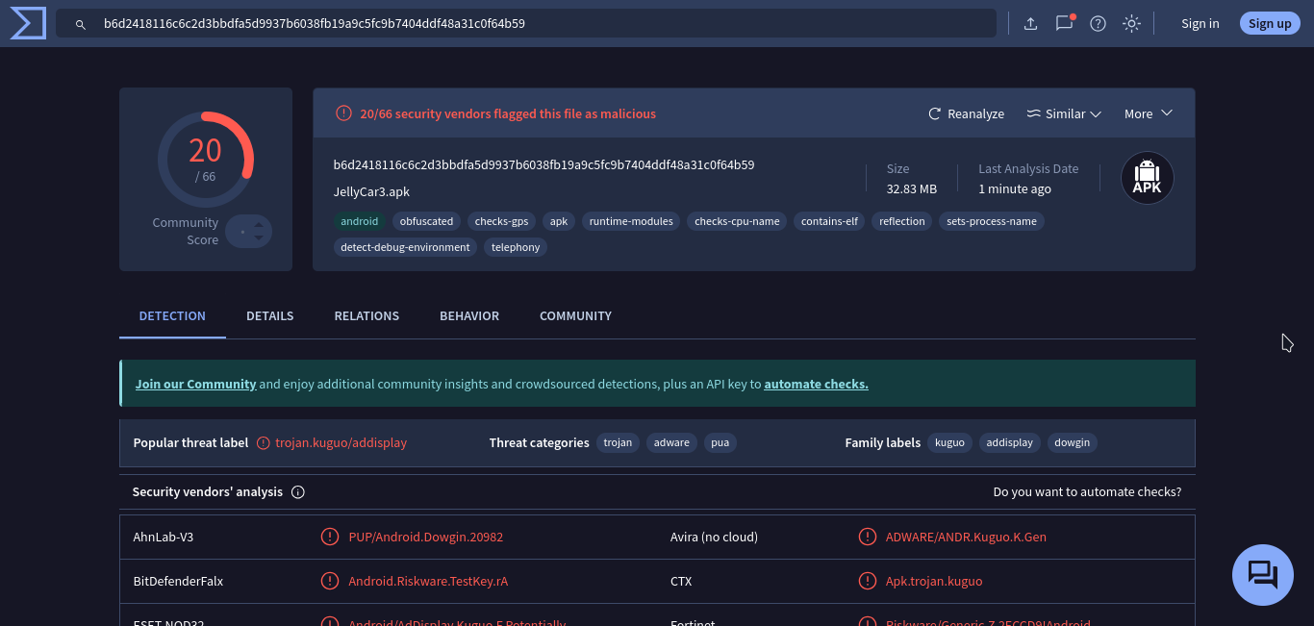
Task: Click the Sign up button
Action: tap(1270, 23)
